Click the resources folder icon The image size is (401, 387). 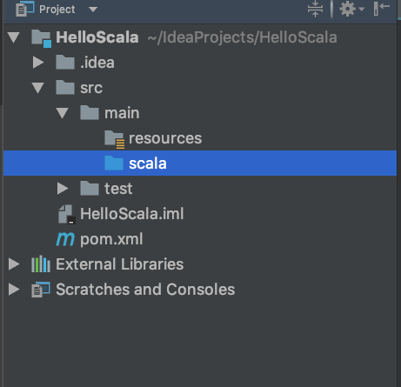click(115, 139)
